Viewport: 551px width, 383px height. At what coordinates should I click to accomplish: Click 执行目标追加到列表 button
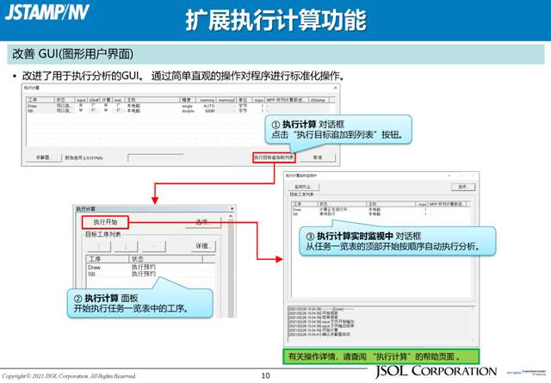(274, 158)
